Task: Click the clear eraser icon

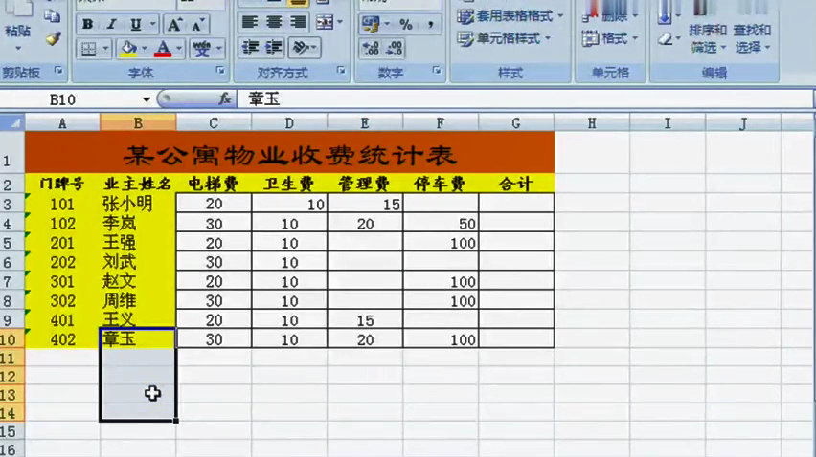Action: (665, 39)
